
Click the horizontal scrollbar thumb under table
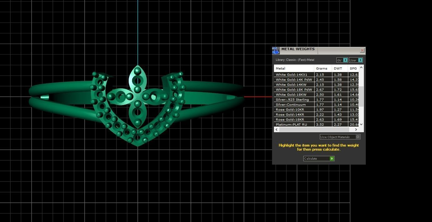(314, 130)
